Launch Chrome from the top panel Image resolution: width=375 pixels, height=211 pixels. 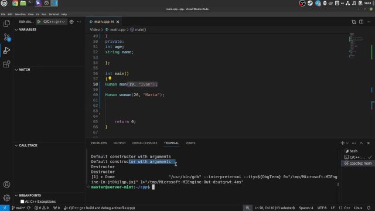[15, 3]
